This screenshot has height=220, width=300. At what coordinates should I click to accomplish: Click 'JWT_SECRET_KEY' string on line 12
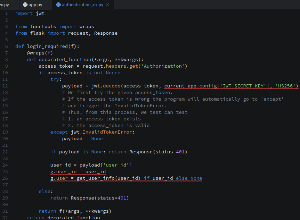(x=243, y=86)
